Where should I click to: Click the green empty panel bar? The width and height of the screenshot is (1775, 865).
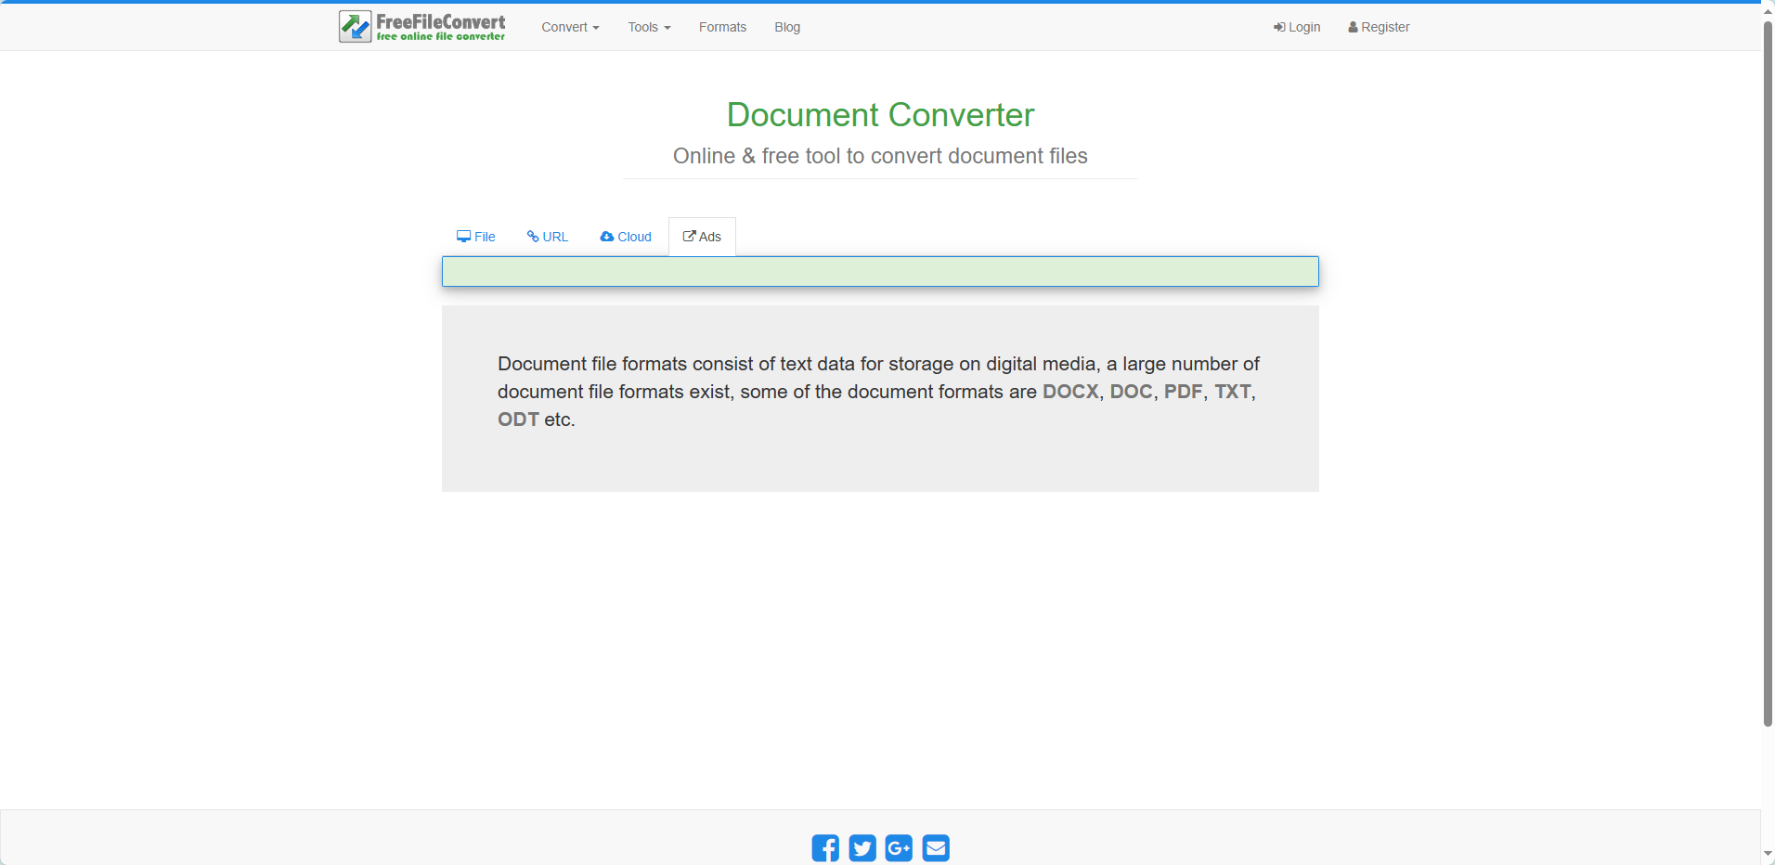(880, 272)
